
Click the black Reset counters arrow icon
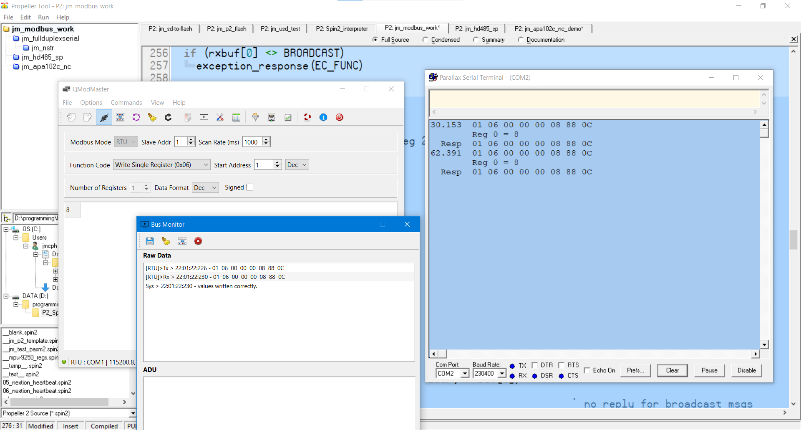tap(168, 117)
